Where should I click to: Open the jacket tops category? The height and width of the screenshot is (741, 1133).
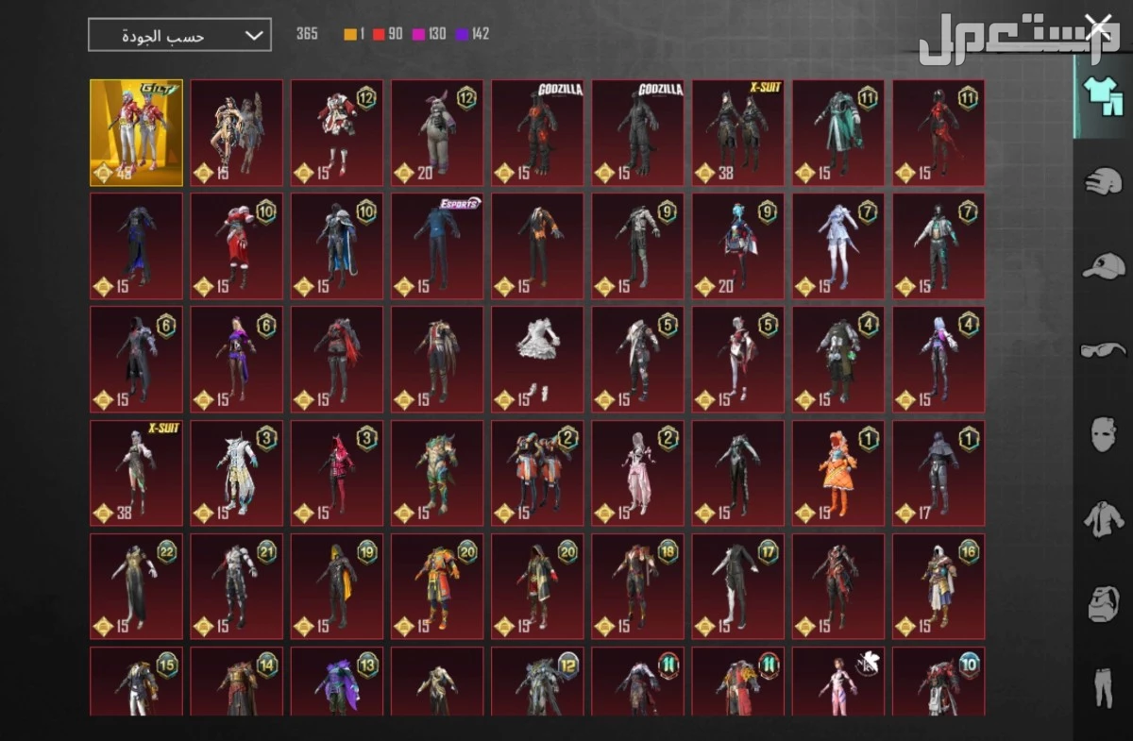(1103, 519)
